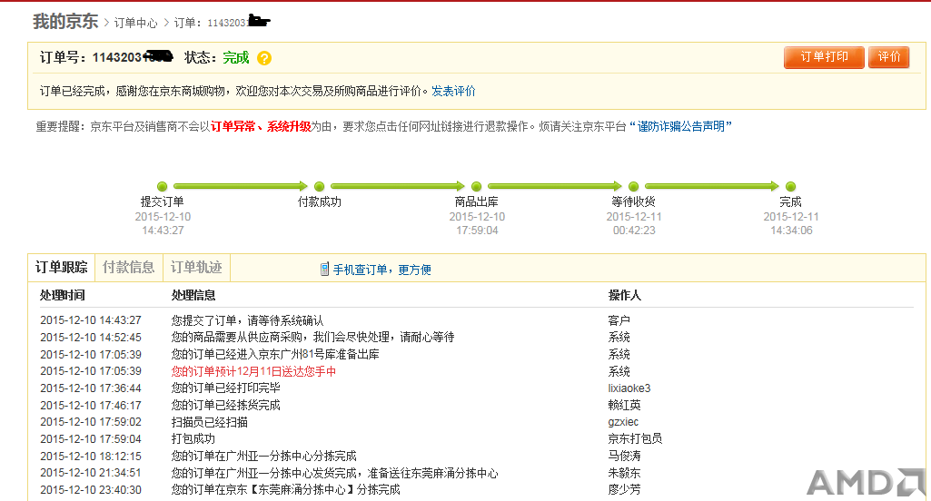Go to 我的京东 breadcrumb
The width and height of the screenshot is (931, 501).
(65, 22)
